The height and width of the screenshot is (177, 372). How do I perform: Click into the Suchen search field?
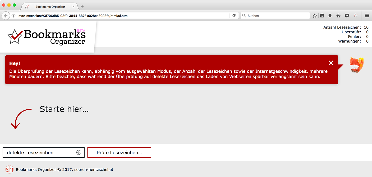click(x=275, y=16)
